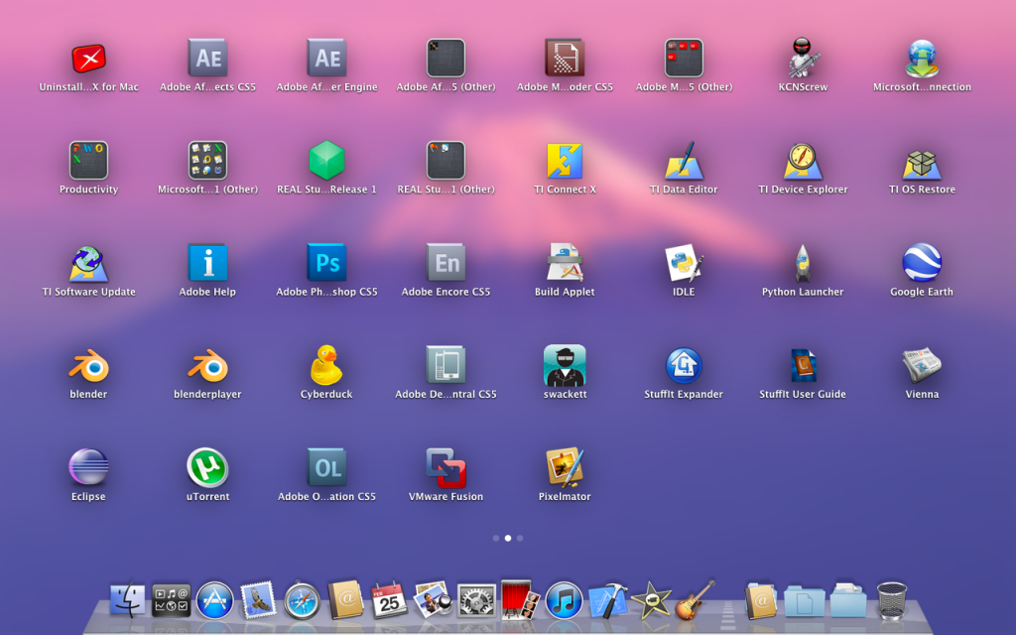The height and width of the screenshot is (635, 1016).
Task: Open the Microsoft...1 (Other) folder
Action: [207, 160]
